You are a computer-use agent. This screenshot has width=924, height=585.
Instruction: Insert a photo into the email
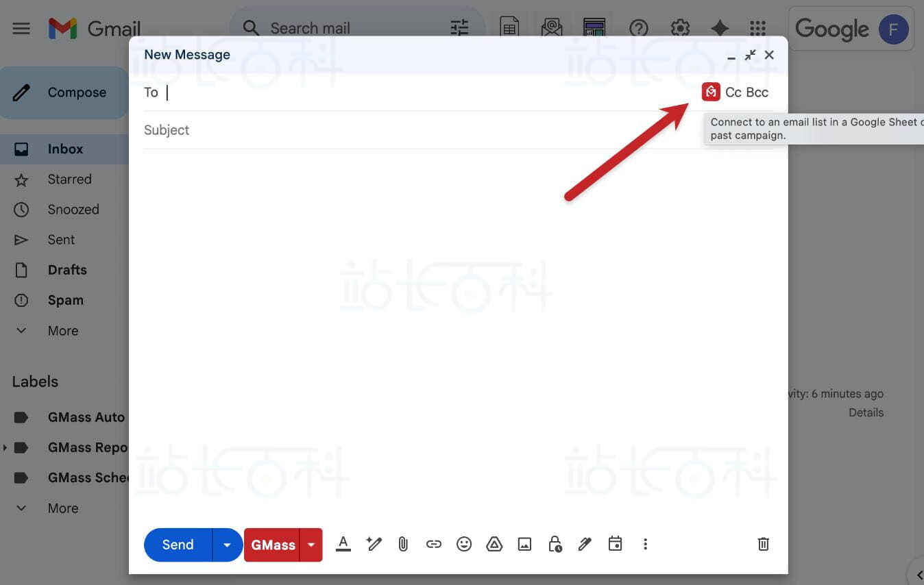(x=524, y=544)
